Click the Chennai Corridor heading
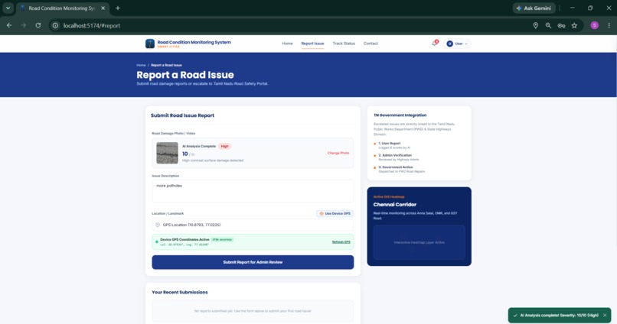617x324 pixels. click(395, 205)
